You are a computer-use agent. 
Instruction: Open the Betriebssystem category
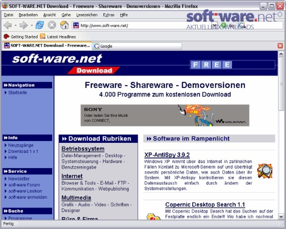pyautogui.click(x=83, y=149)
